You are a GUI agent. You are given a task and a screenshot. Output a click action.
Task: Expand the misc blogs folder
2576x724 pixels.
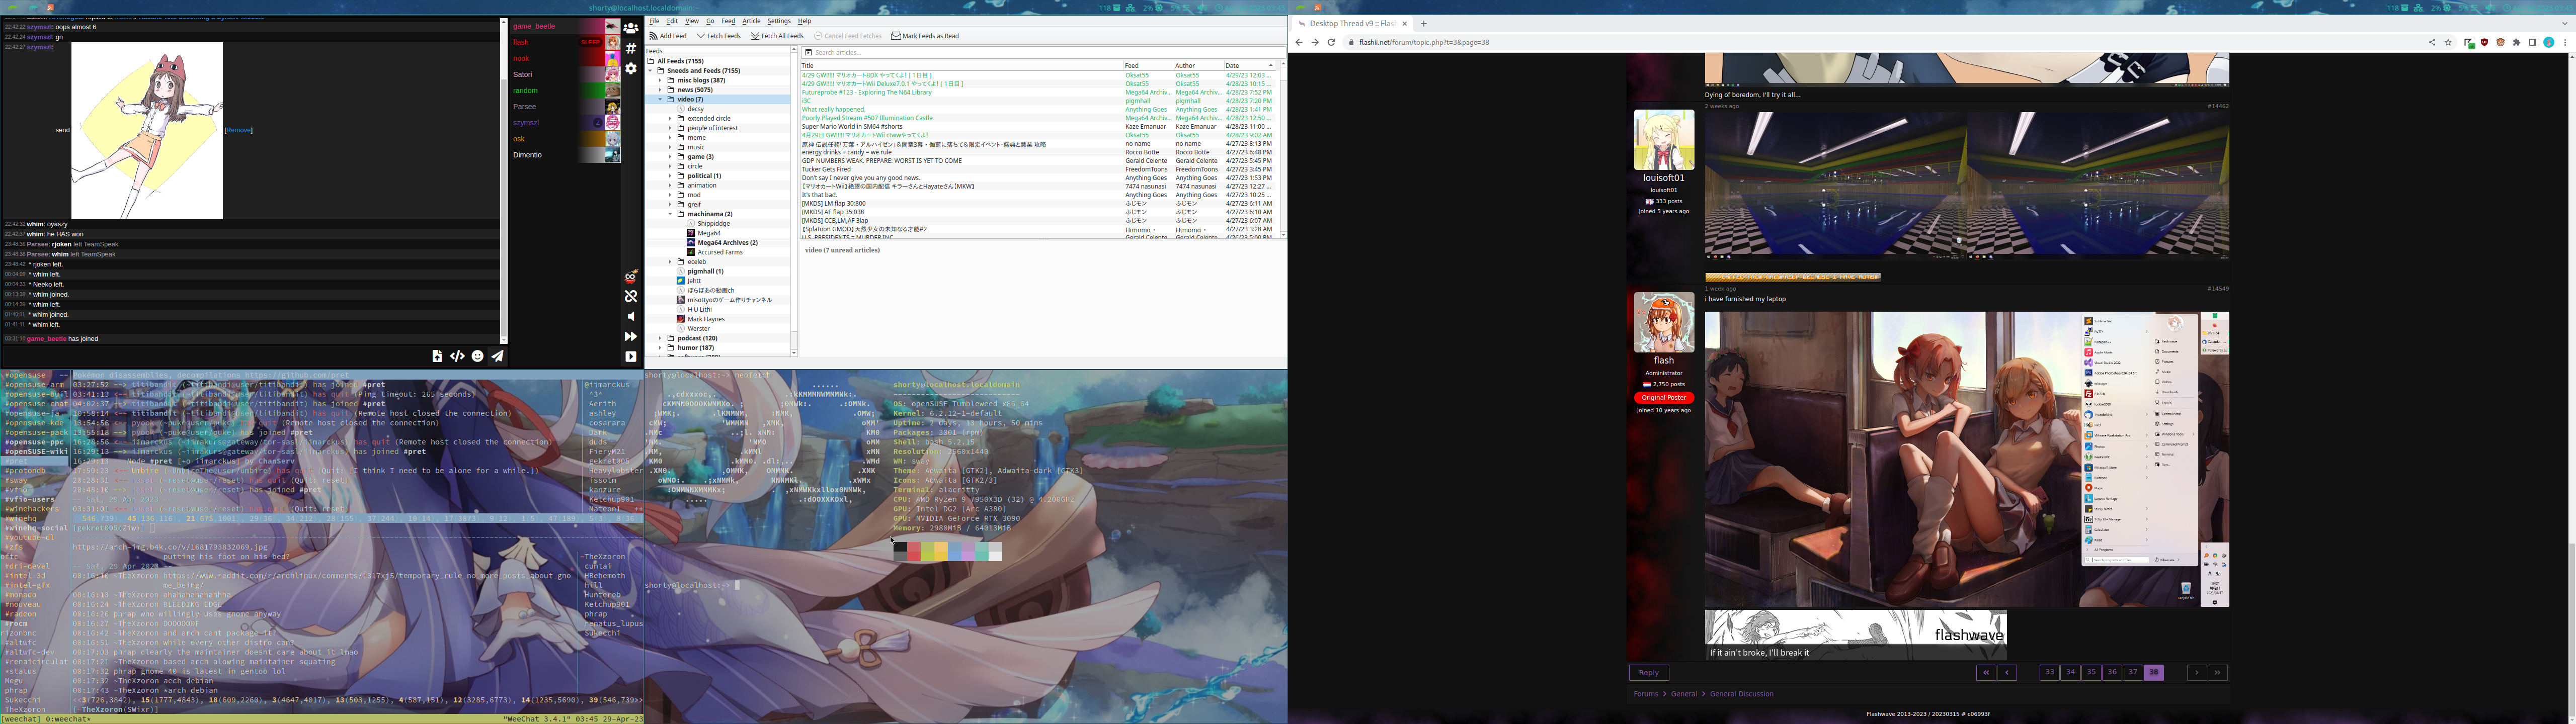pos(660,80)
